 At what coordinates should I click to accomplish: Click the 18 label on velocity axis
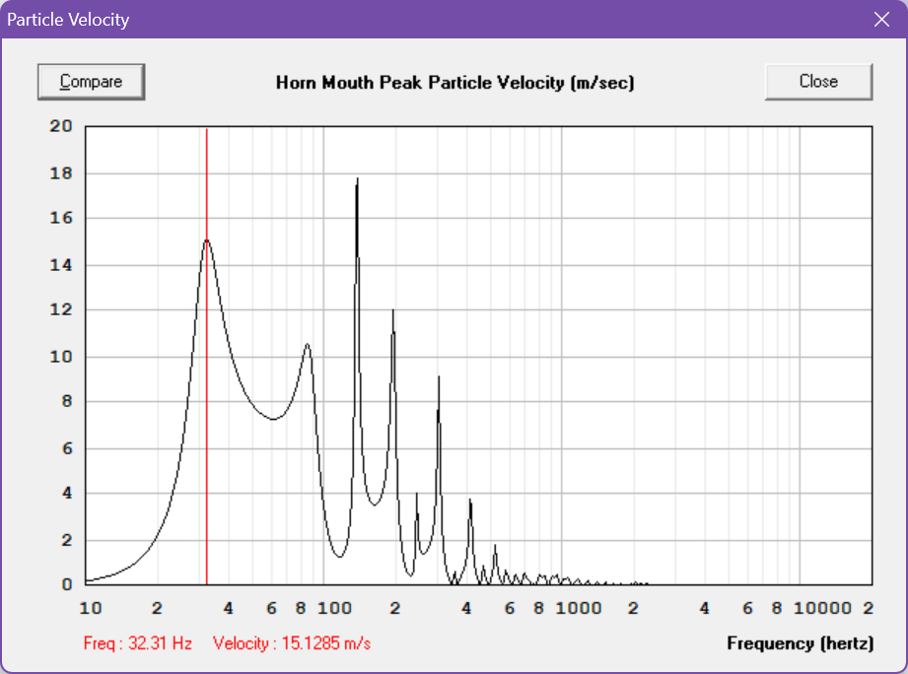coord(61,173)
